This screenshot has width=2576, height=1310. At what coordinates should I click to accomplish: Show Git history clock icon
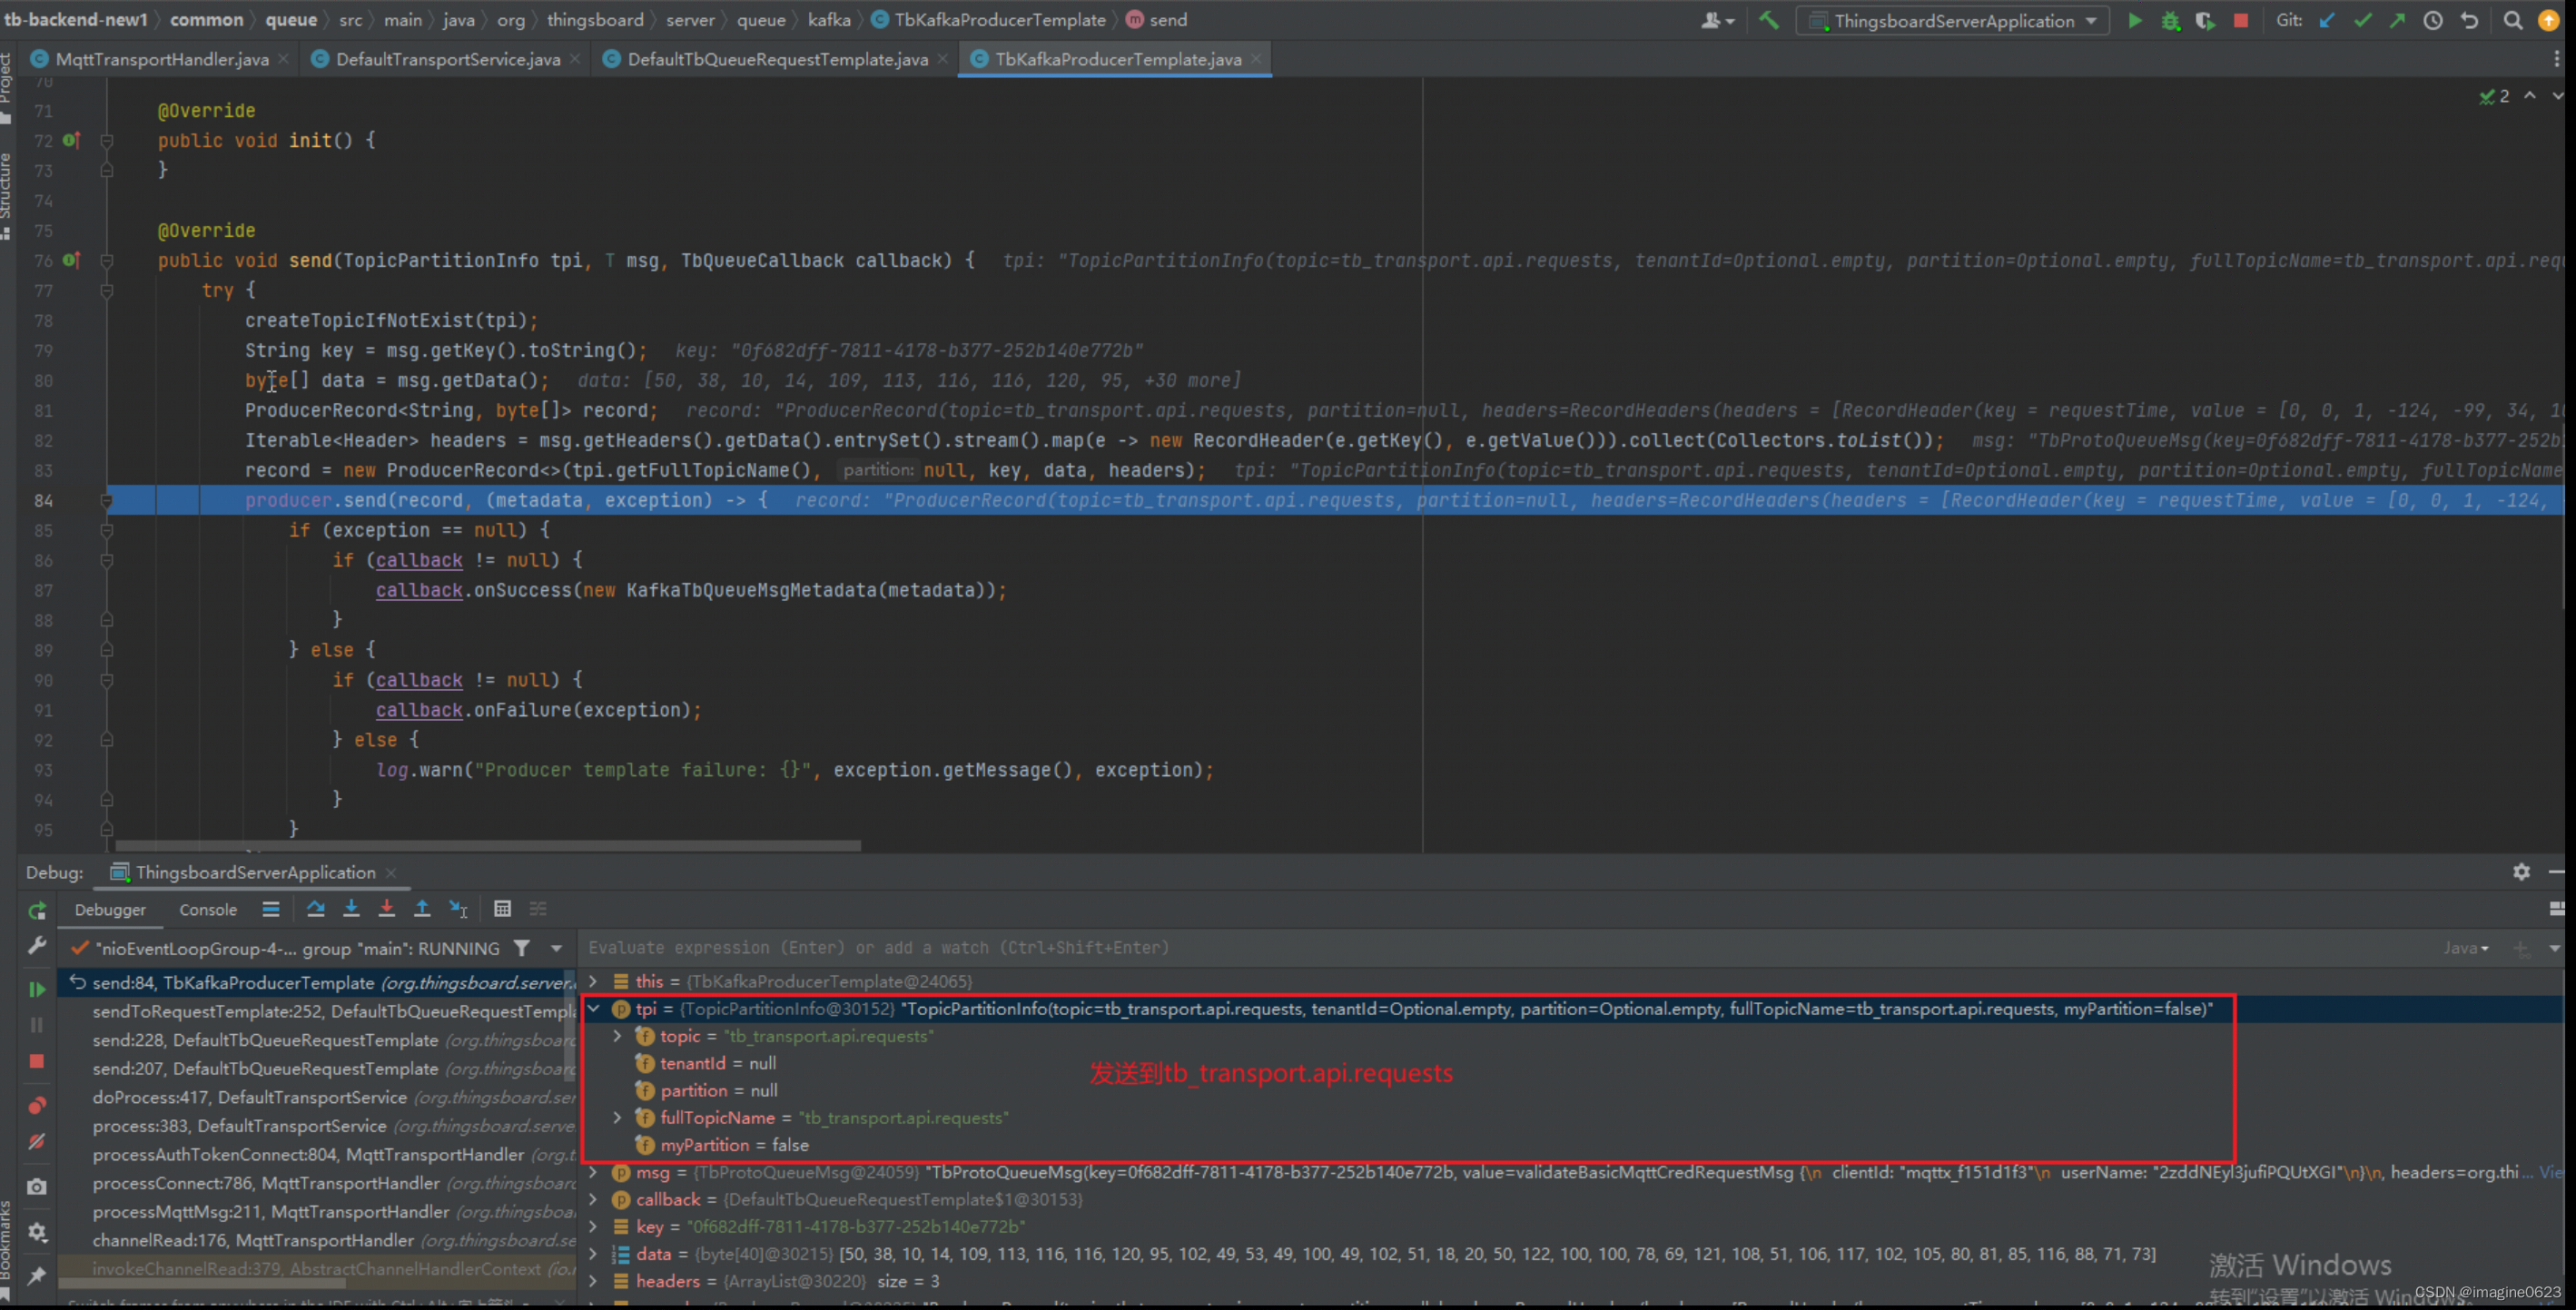[2433, 20]
